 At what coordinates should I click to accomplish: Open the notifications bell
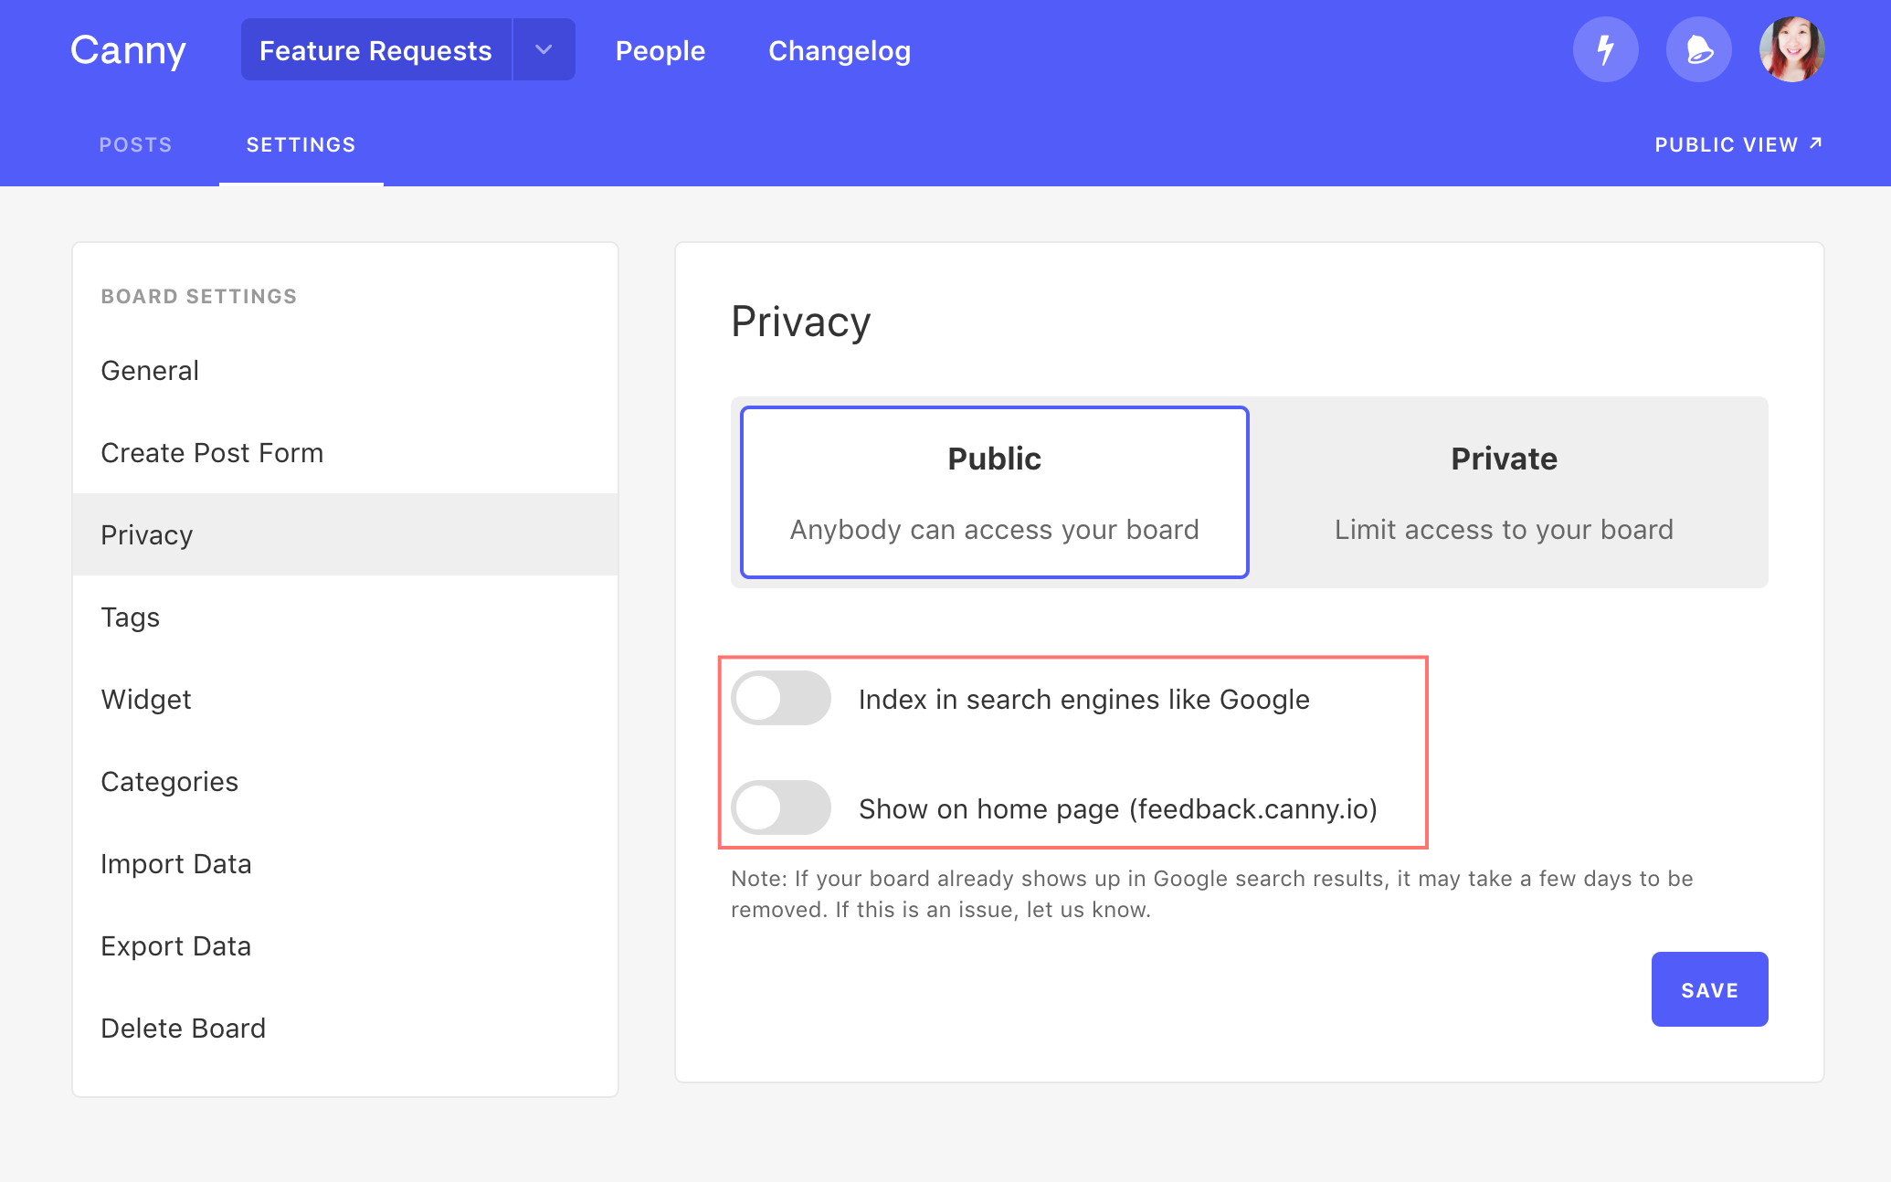coord(1698,50)
